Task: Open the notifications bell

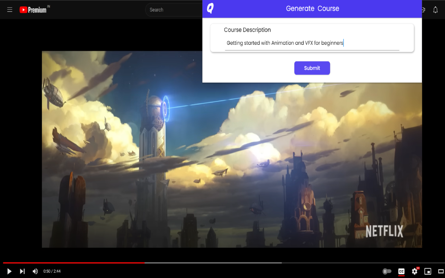Action: pos(435,9)
